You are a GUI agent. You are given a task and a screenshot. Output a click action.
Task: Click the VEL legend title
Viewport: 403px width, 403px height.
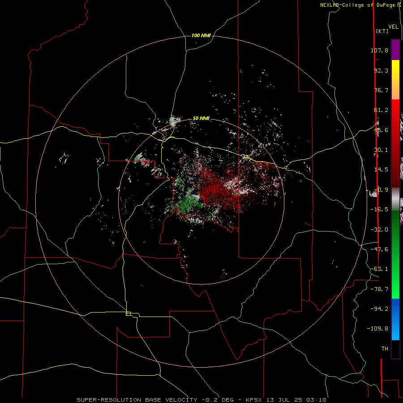pyautogui.click(x=393, y=27)
